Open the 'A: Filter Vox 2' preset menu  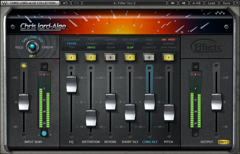click(125, 3)
